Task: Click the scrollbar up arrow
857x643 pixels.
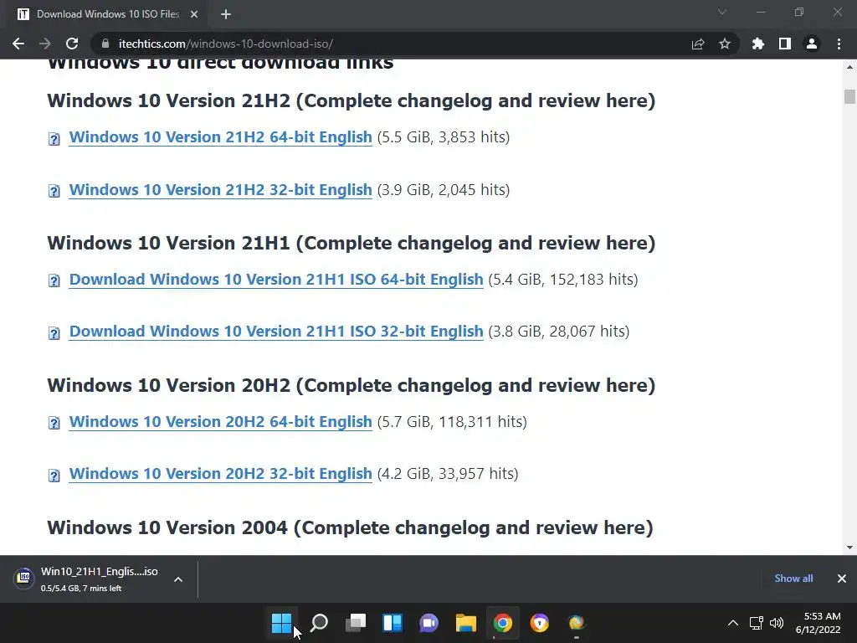Action: point(849,67)
